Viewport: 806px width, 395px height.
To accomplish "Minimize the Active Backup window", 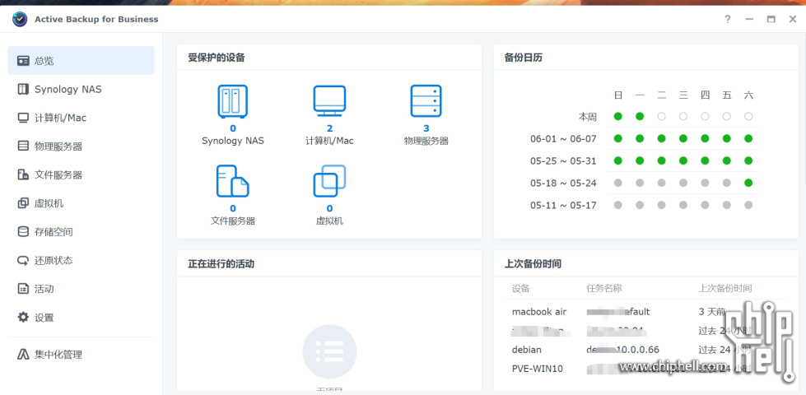I will coord(749,20).
